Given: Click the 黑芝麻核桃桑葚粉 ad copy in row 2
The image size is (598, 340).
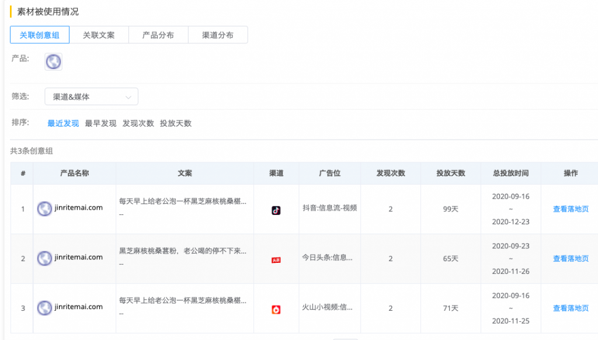Looking at the screenshot, I should click(x=183, y=251).
